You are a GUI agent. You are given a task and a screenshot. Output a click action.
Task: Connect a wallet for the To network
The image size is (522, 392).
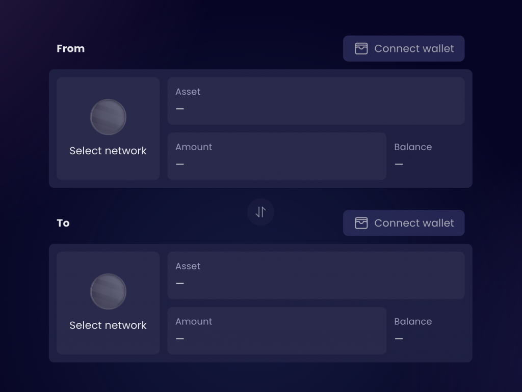click(x=404, y=223)
